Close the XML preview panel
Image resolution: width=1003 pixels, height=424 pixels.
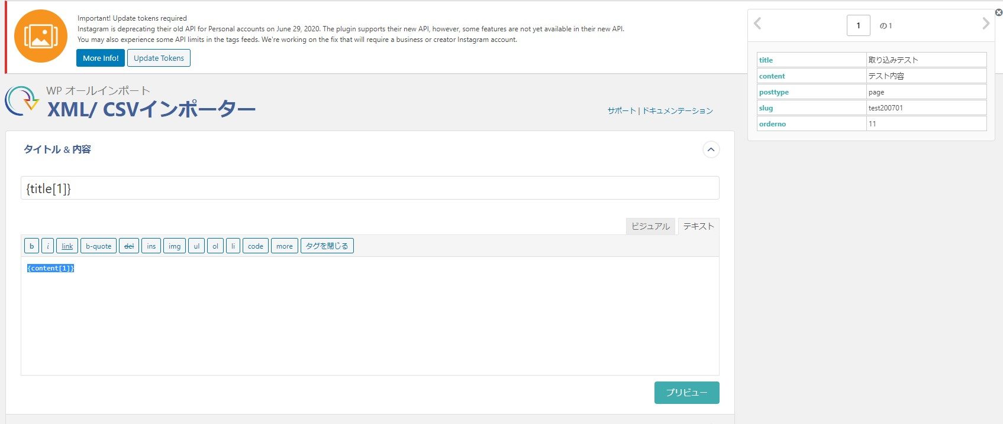998,12
